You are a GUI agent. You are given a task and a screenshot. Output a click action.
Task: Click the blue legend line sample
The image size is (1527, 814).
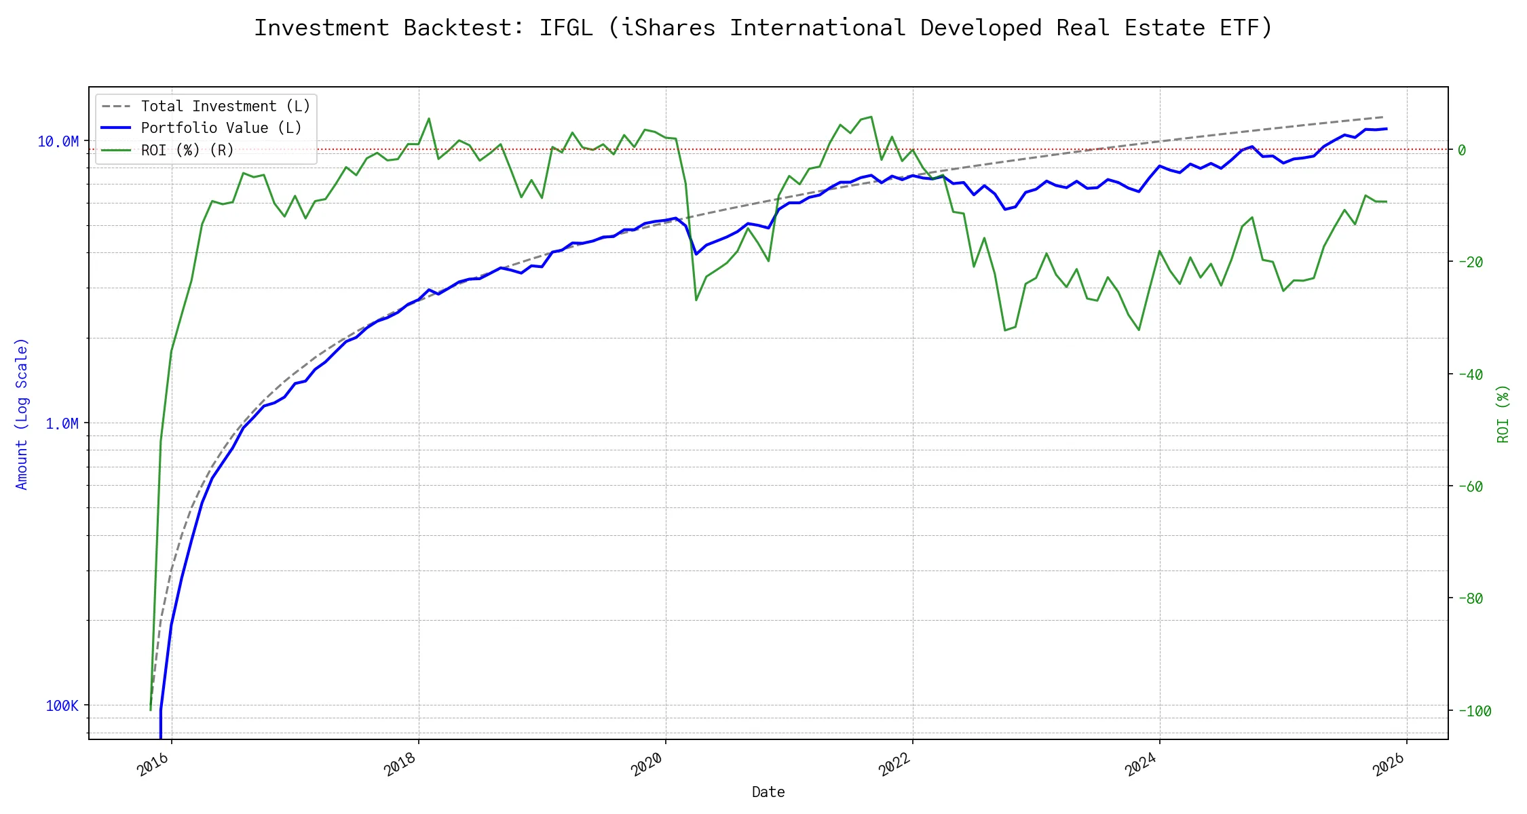click(116, 128)
